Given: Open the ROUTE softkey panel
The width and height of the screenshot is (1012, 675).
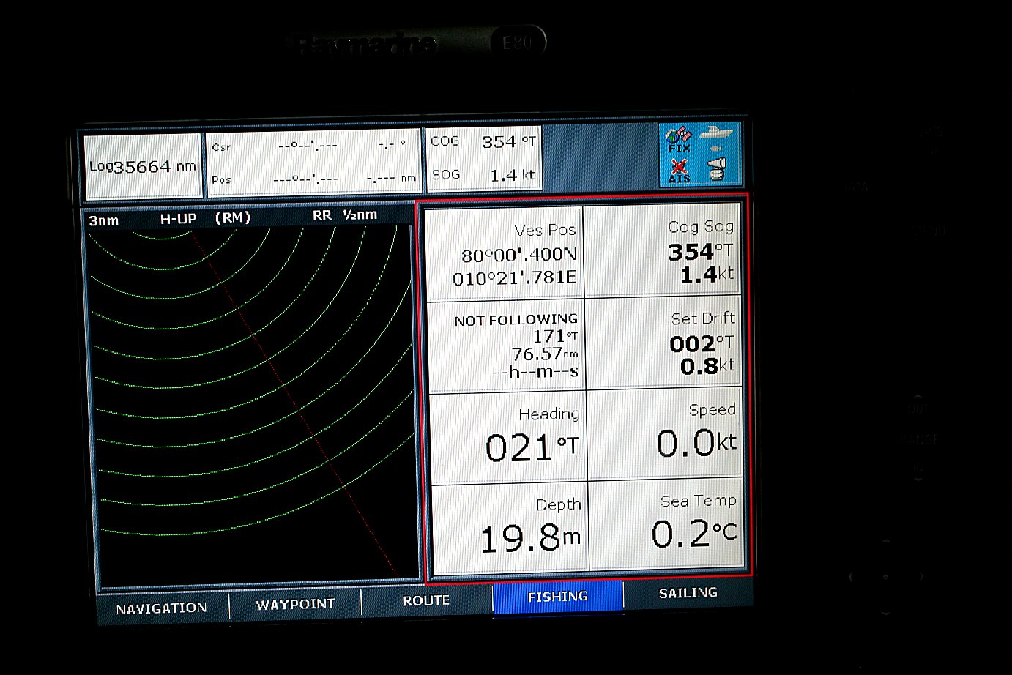Looking at the screenshot, I should (426, 601).
